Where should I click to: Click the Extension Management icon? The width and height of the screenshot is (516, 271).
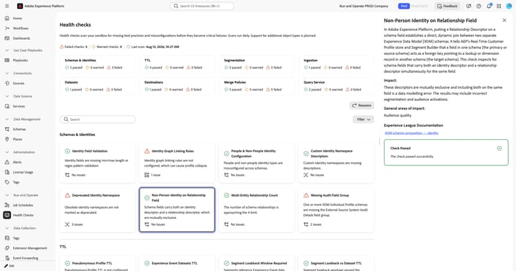[x=8, y=248]
